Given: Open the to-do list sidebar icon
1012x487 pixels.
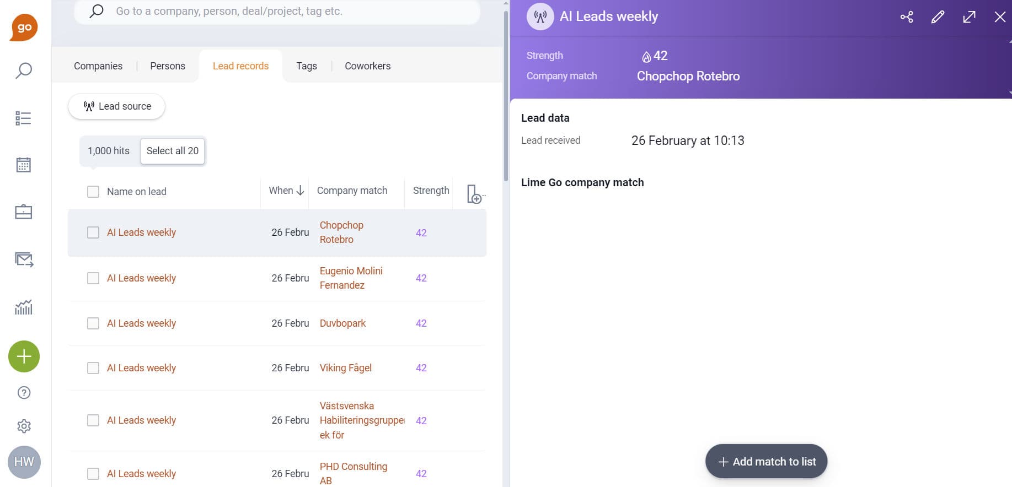Looking at the screenshot, I should pos(24,118).
